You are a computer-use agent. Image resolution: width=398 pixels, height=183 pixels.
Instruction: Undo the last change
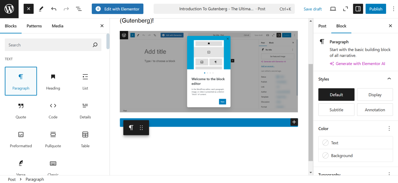point(53,9)
